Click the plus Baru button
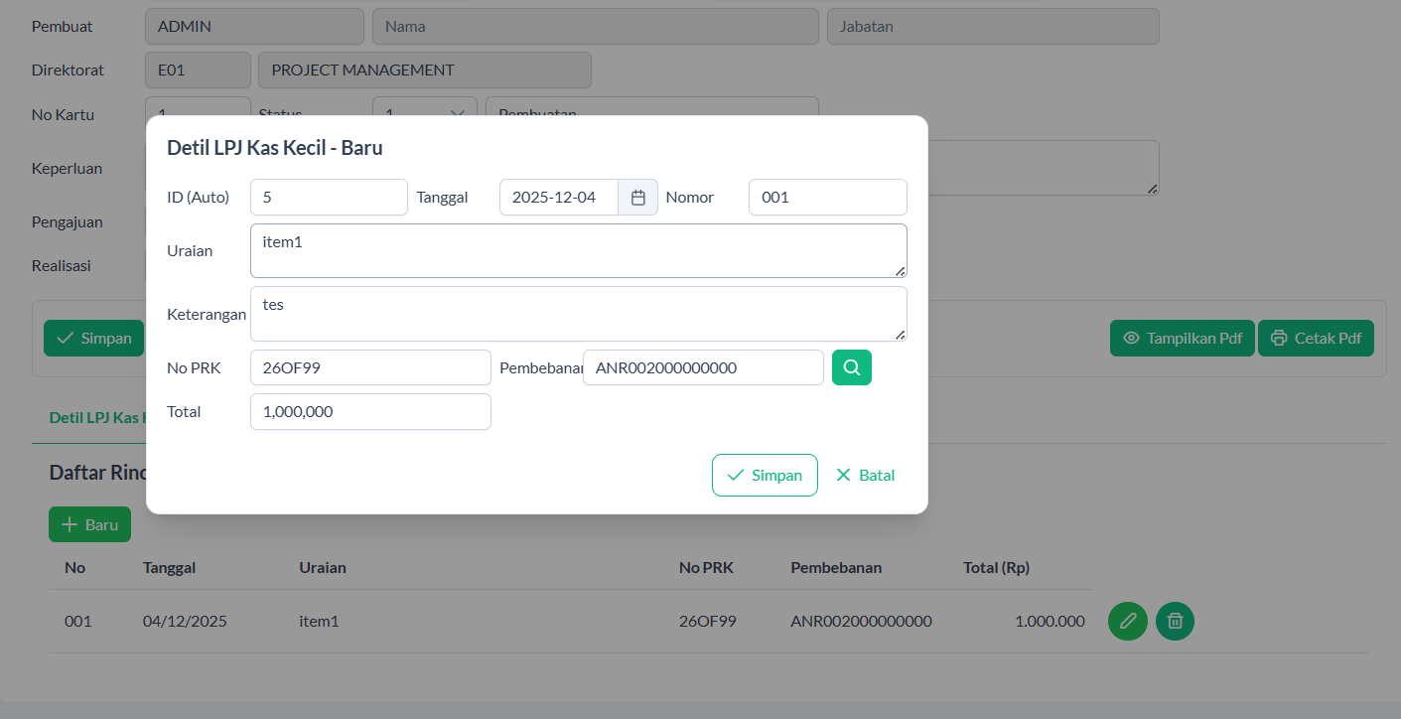Viewport: 1401px width, 719px height. coord(89,524)
